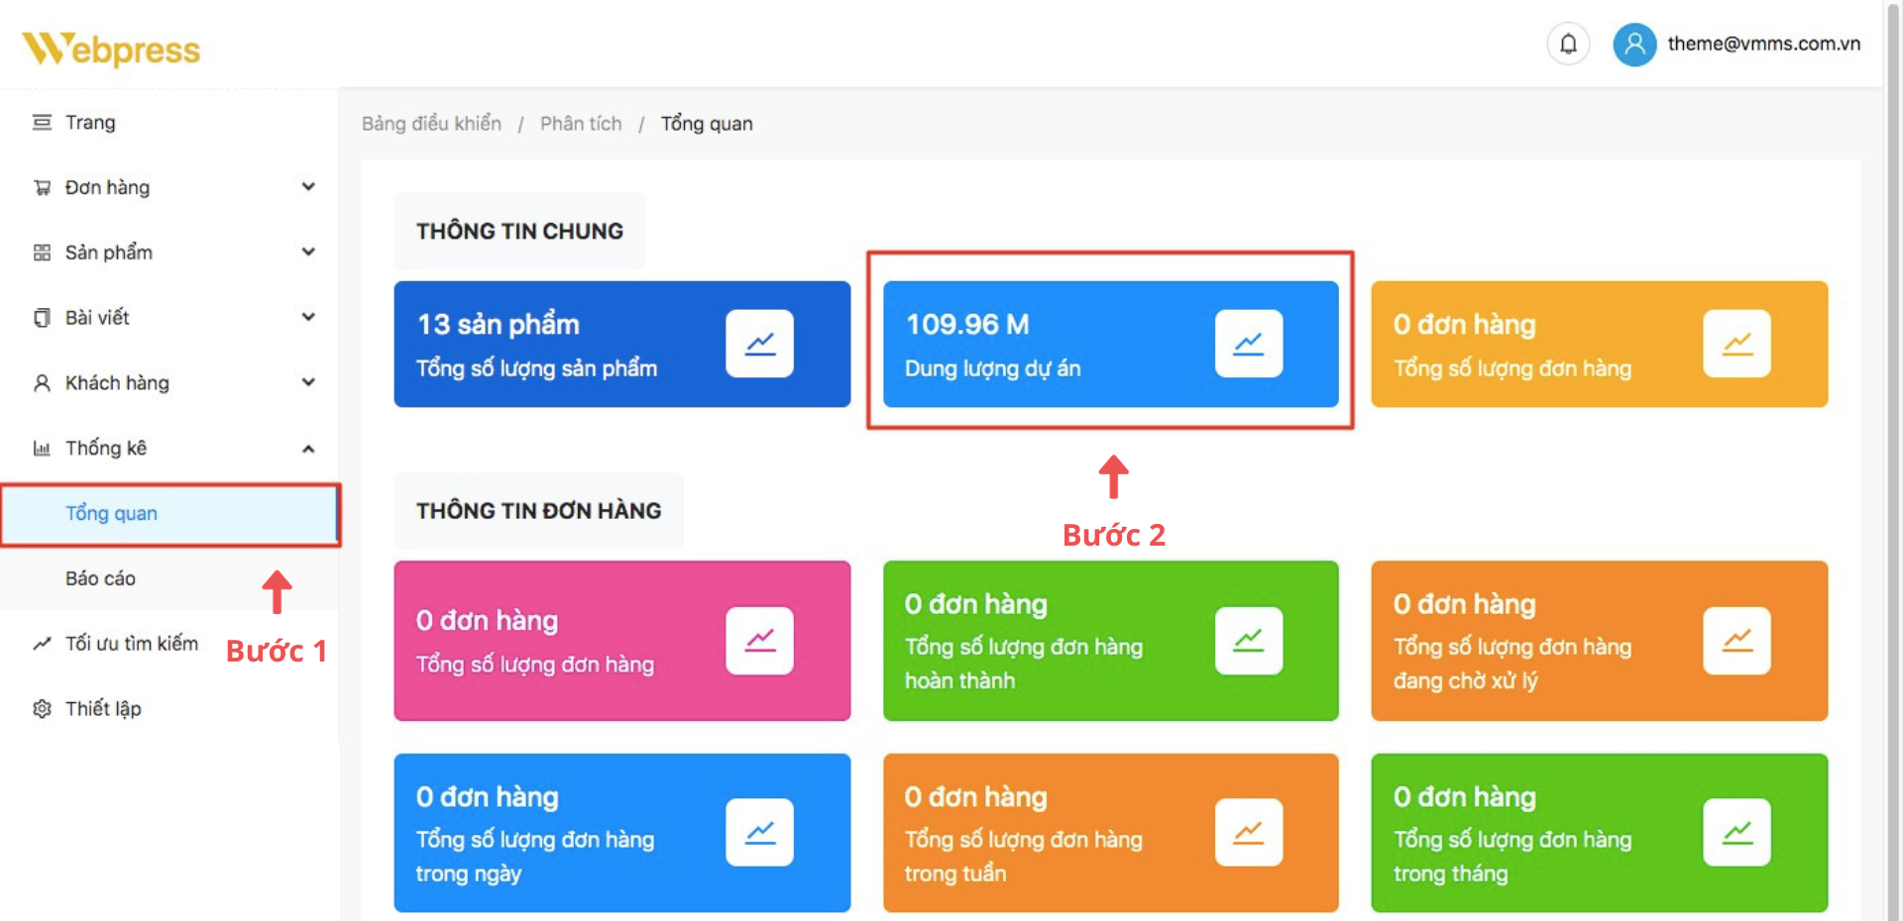Image resolution: width=1903 pixels, height=921 pixels.
Task: Click chart icon on Dung lượng dự án card
Action: 1248,344
